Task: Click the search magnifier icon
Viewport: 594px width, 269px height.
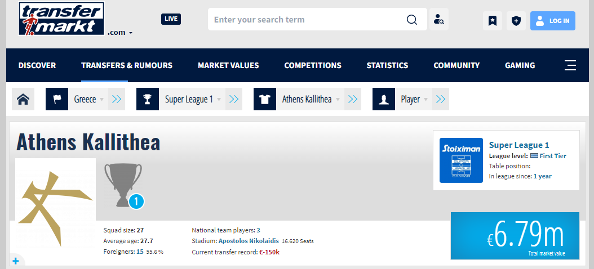Action: [412, 20]
